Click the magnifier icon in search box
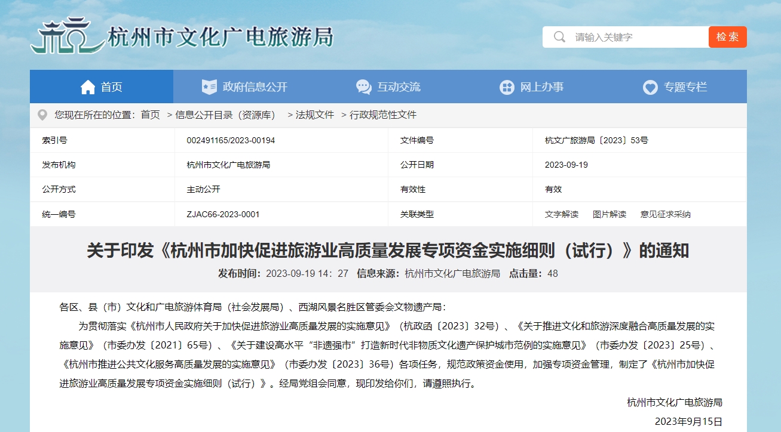This screenshot has height=432, width=781. pyautogui.click(x=559, y=37)
